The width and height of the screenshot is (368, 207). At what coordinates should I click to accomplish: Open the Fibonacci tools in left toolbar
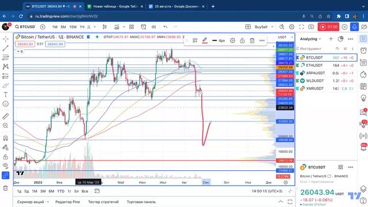tap(6, 57)
